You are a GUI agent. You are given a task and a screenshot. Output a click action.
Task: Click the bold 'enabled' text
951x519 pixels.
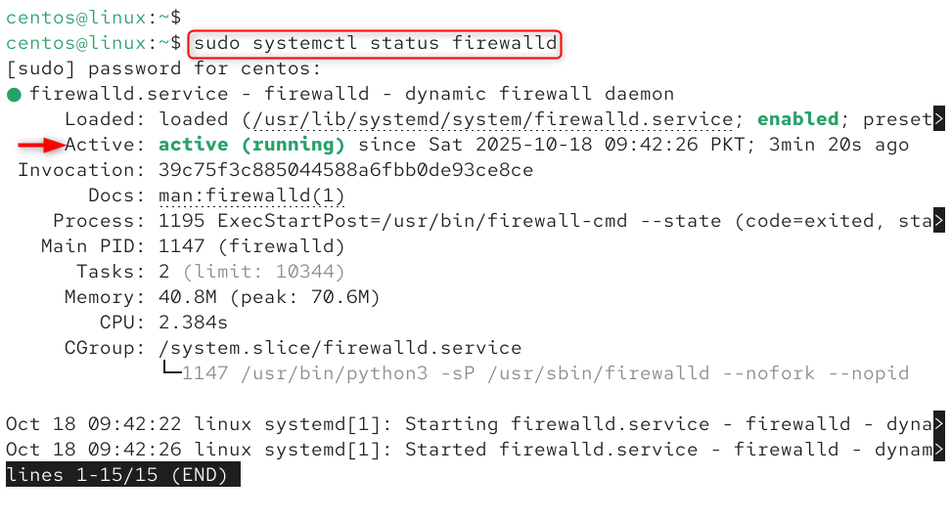coord(798,119)
